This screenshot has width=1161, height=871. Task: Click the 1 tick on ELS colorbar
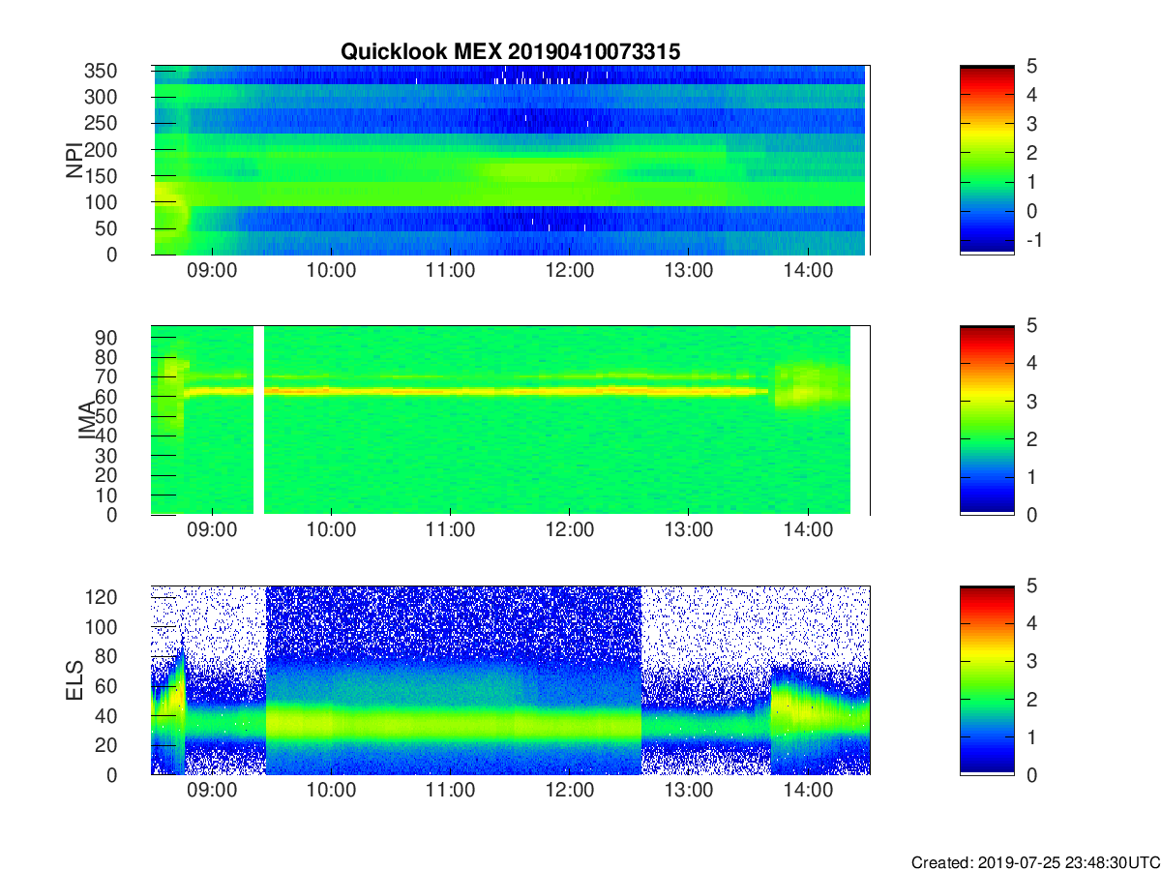(x=1030, y=736)
